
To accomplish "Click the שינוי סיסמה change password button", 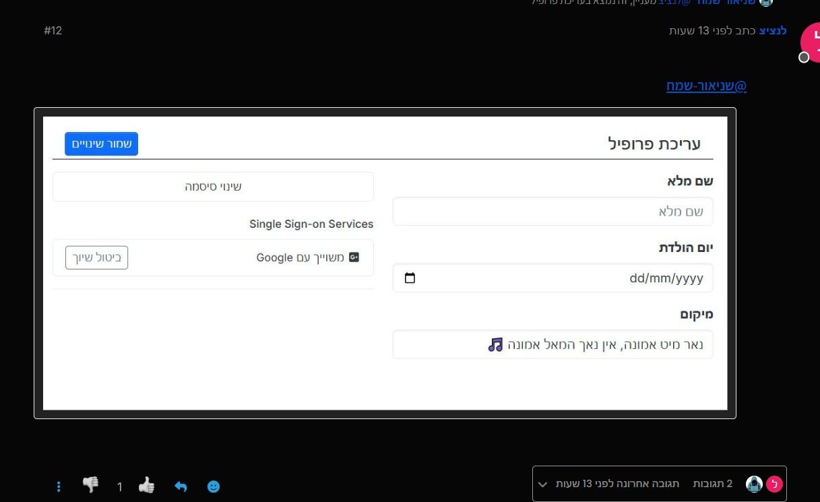I will pyautogui.click(x=213, y=187).
